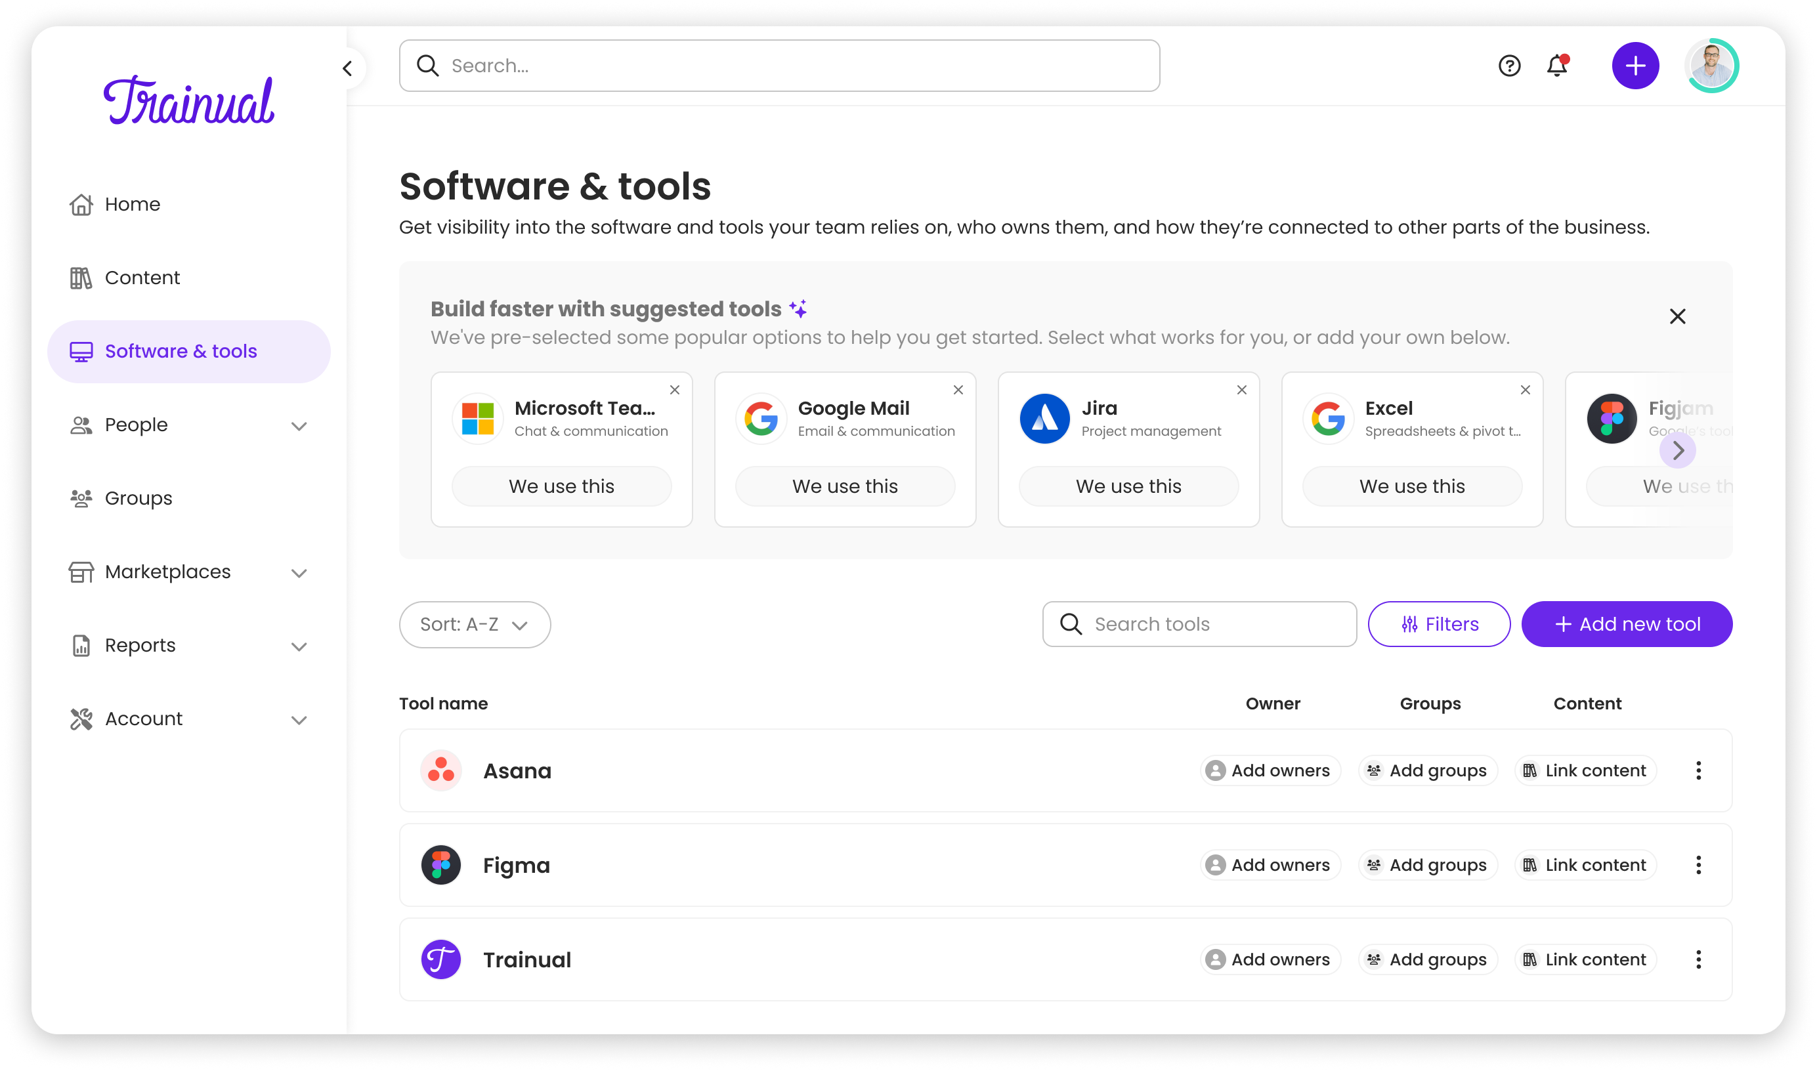Open the user profile avatar

[1711, 66]
